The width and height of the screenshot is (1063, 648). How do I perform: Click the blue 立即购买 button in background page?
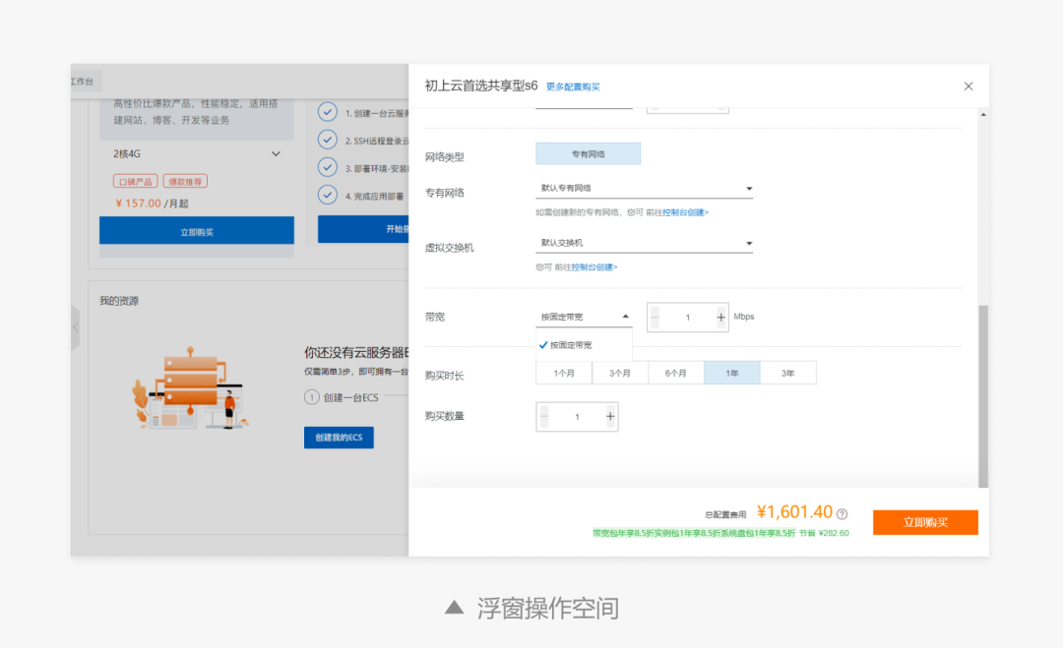coord(197,232)
